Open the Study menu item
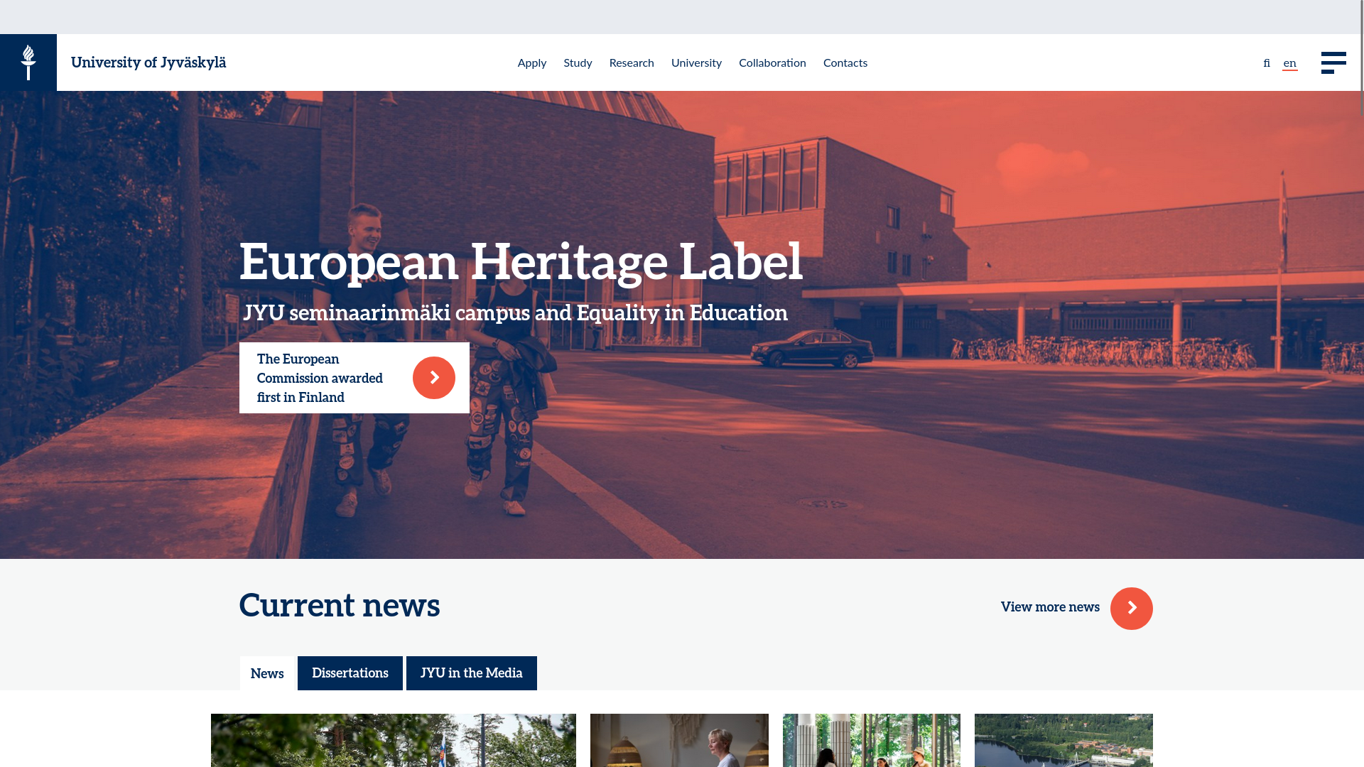Screen dimensions: 1364x767 (578, 63)
